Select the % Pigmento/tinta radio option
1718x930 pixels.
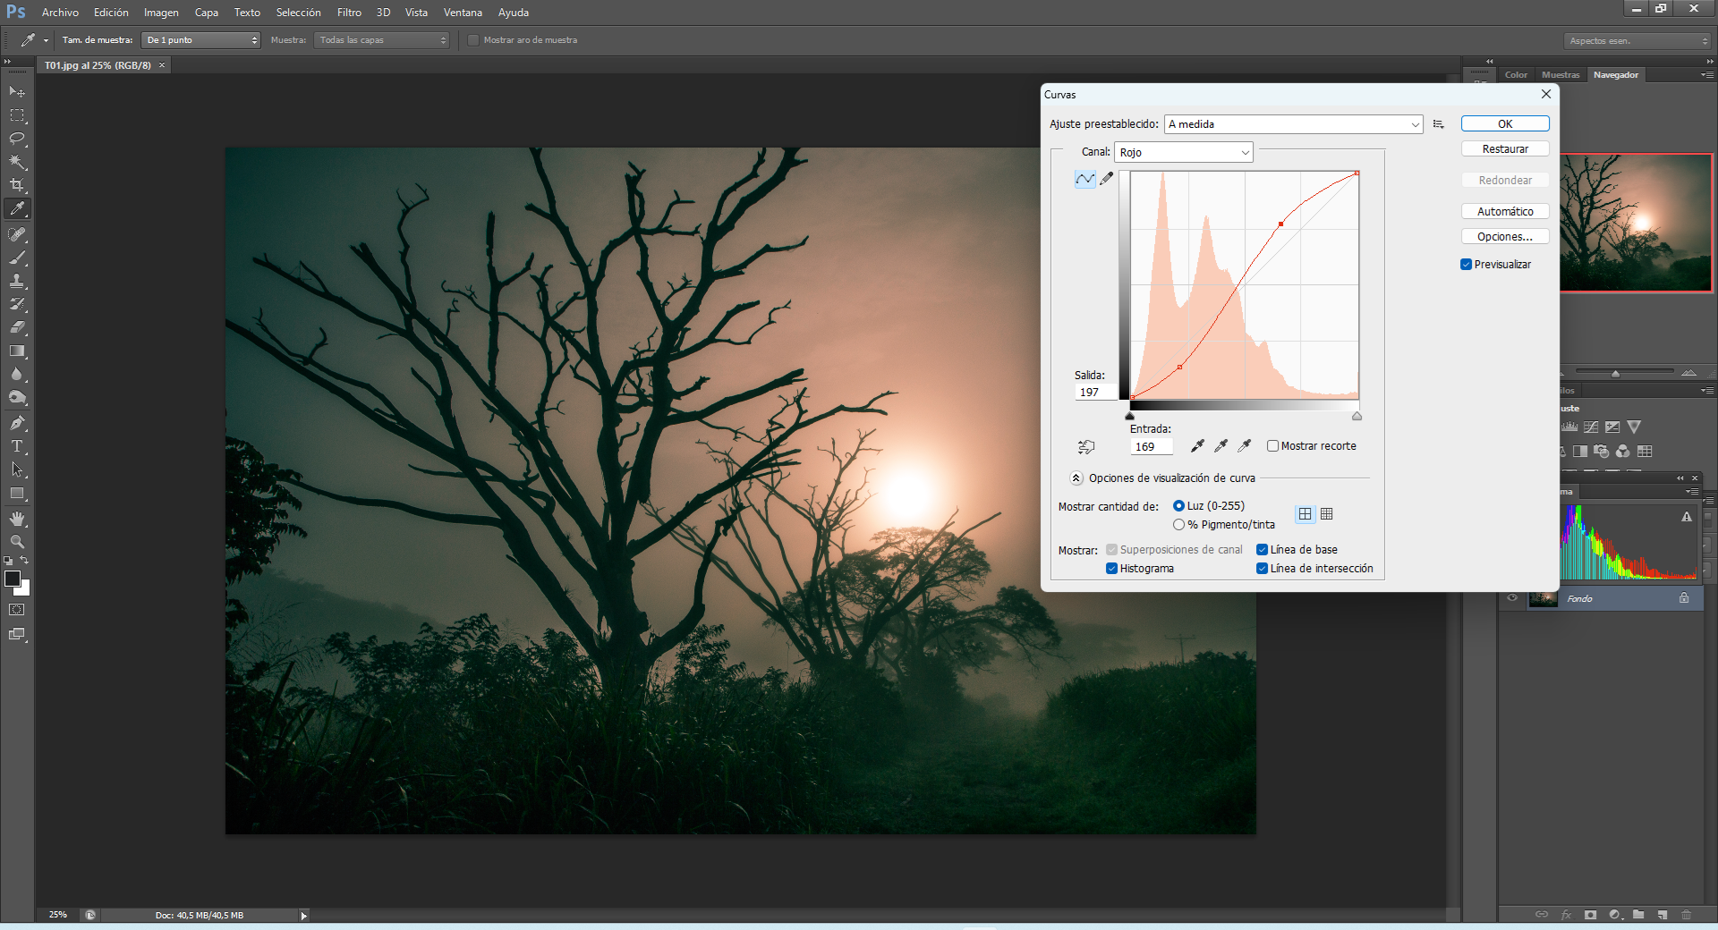click(x=1178, y=525)
